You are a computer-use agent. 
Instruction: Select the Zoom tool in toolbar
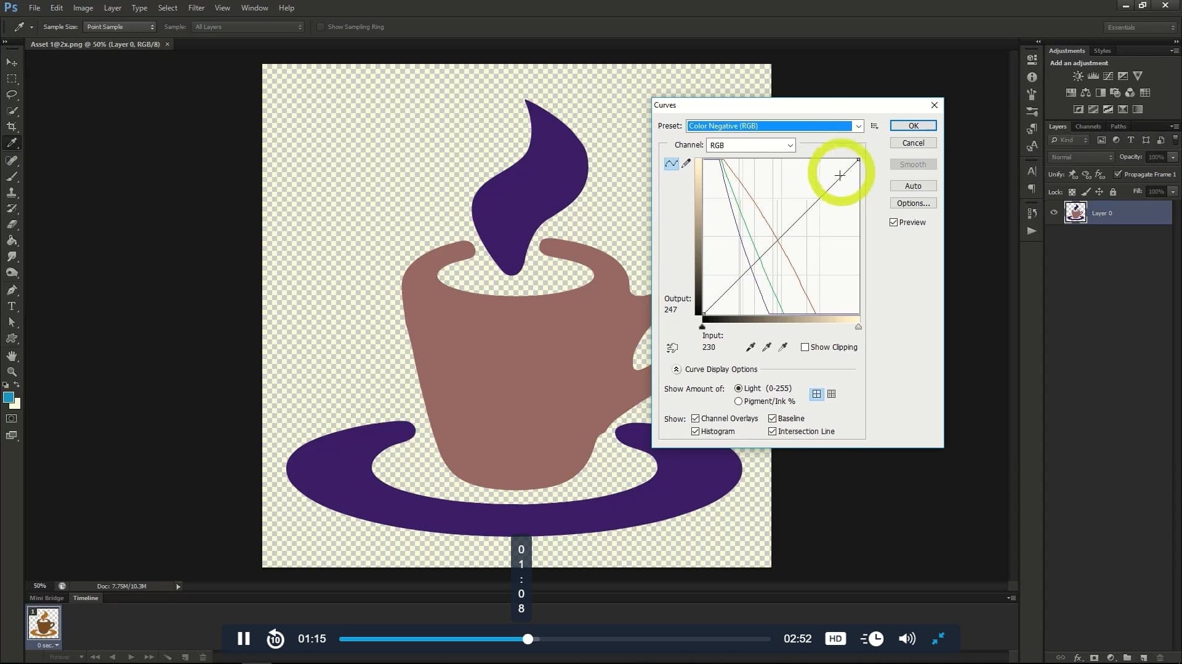coord(12,372)
